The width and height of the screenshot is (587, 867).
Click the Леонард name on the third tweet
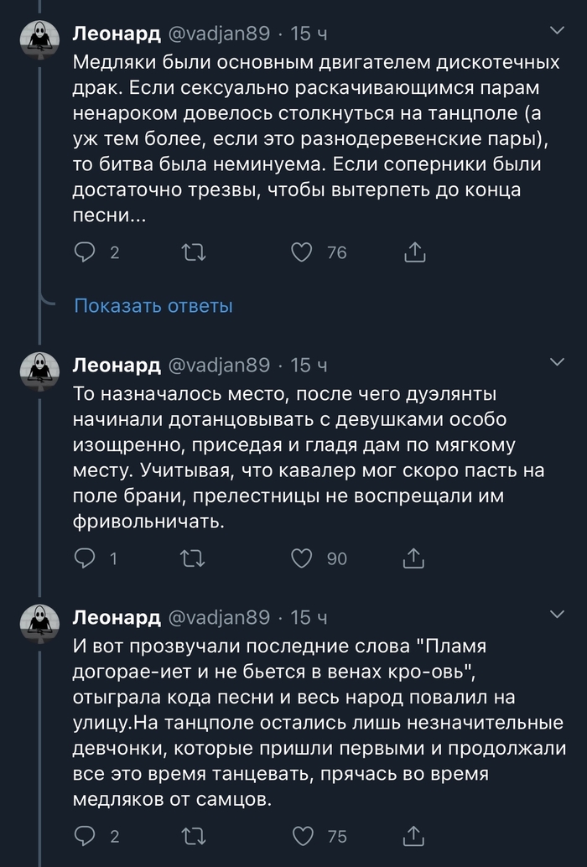click(x=117, y=618)
